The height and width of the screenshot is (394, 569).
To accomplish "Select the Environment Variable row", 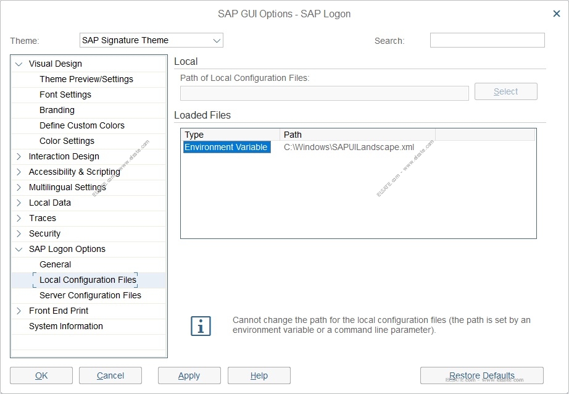I will 226,147.
